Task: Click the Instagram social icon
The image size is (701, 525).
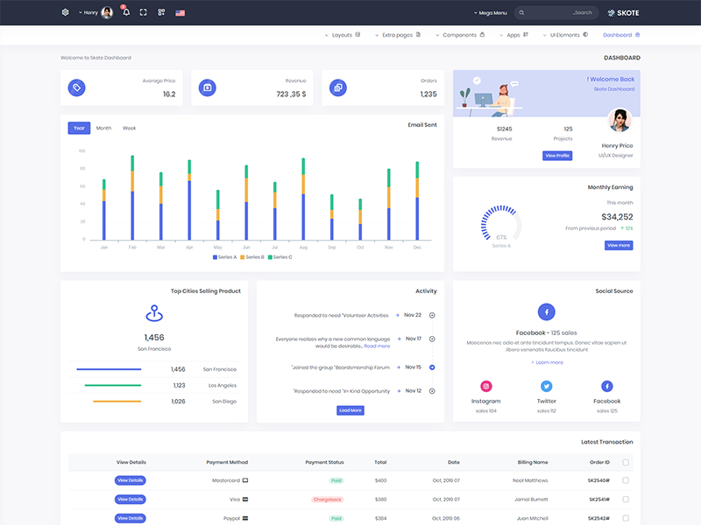Action: pyautogui.click(x=485, y=386)
